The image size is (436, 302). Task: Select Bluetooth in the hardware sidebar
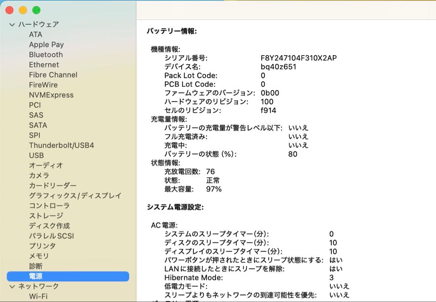(x=46, y=54)
